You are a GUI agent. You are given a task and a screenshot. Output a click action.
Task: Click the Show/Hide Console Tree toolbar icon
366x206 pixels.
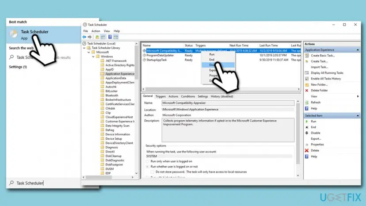[103, 37]
